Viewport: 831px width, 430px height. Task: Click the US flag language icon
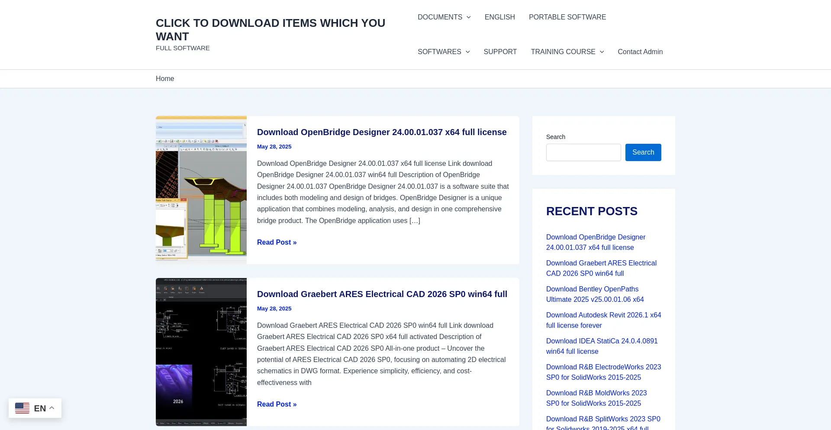(22, 408)
